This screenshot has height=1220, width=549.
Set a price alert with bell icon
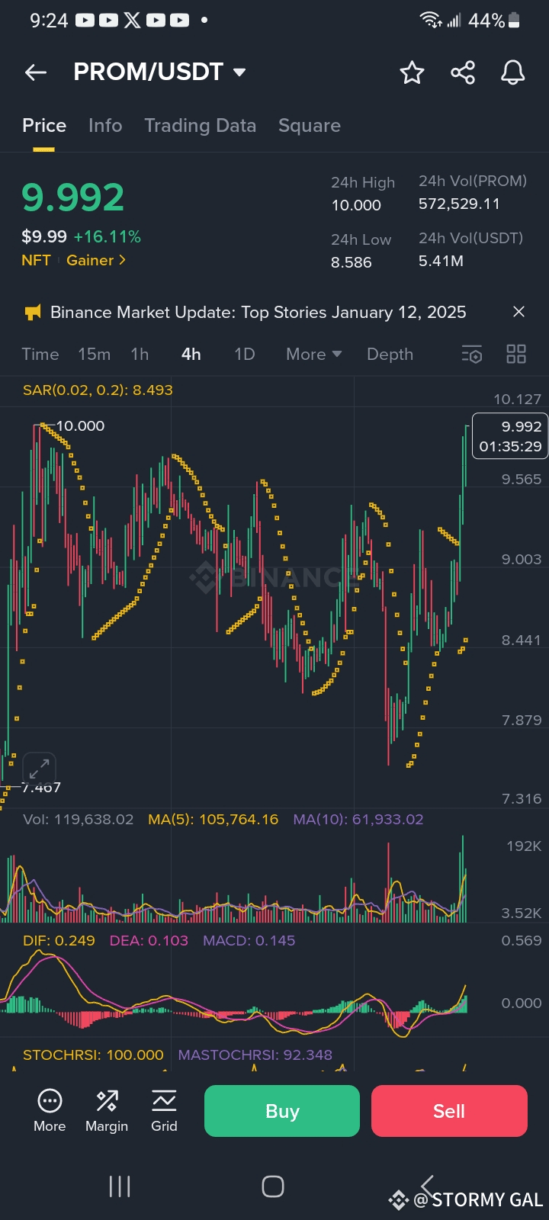512,72
